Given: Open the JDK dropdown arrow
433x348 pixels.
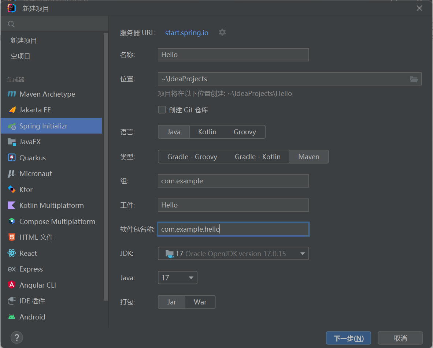Looking at the screenshot, I should 303,254.
